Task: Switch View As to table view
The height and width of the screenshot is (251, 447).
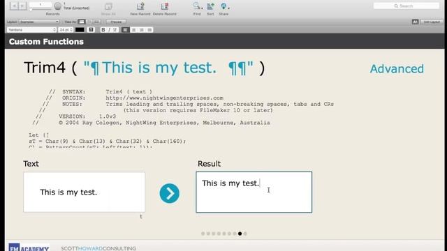Action: pyautogui.click(x=96, y=22)
